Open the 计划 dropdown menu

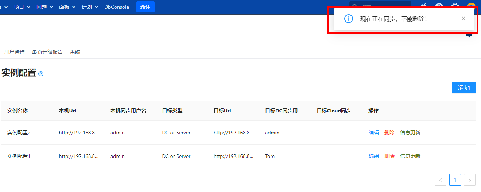coord(90,7)
